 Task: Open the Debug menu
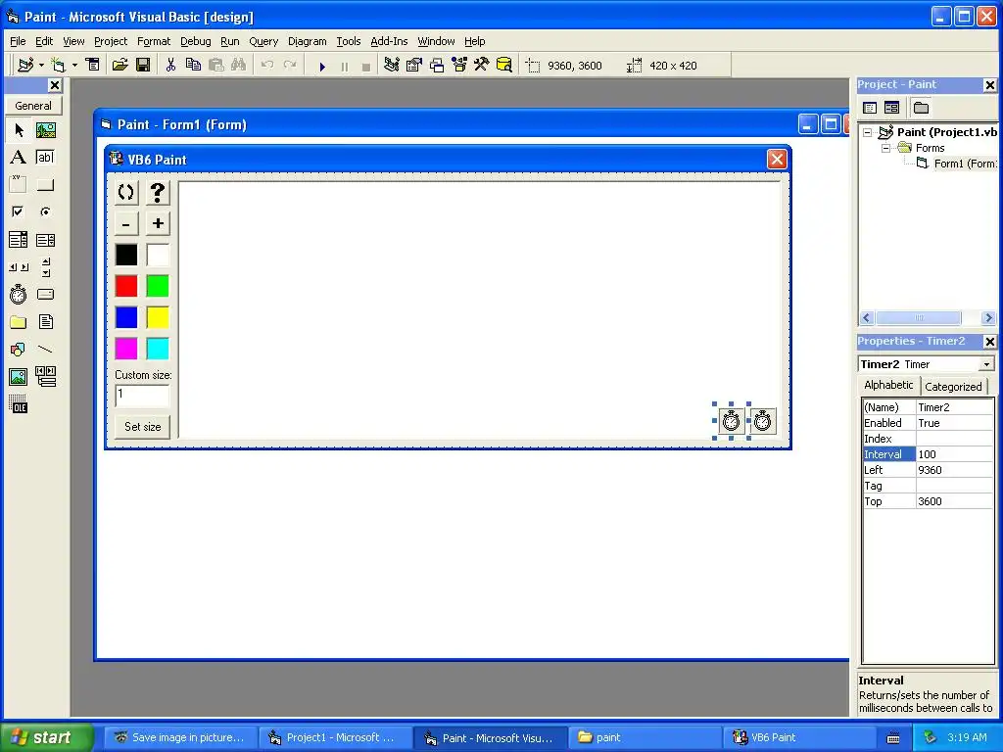[195, 41]
